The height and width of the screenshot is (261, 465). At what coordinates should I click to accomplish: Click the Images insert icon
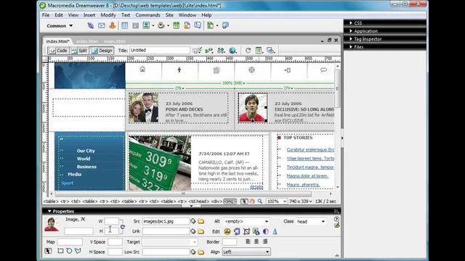click(x=146, y=25)
